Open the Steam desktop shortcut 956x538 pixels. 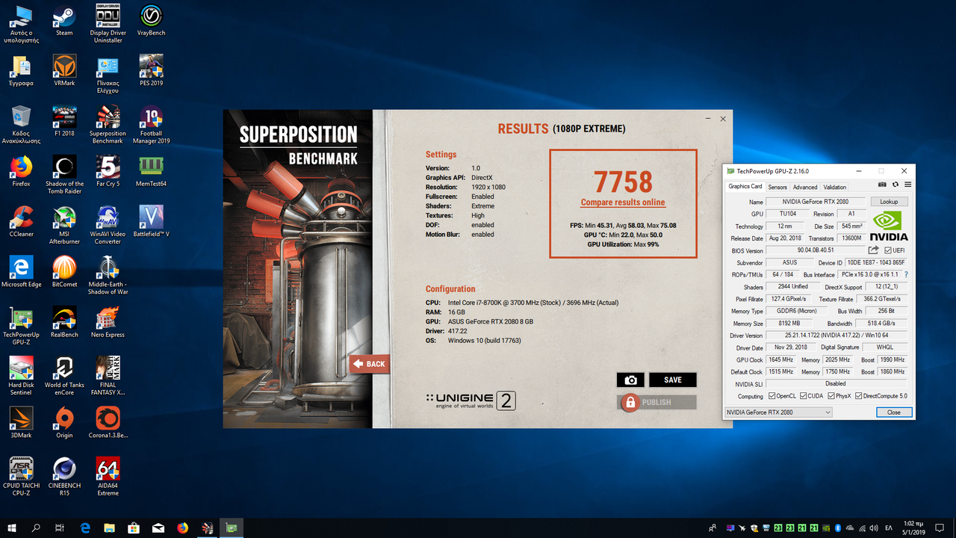pyautogui.click(x=64, y=20)
